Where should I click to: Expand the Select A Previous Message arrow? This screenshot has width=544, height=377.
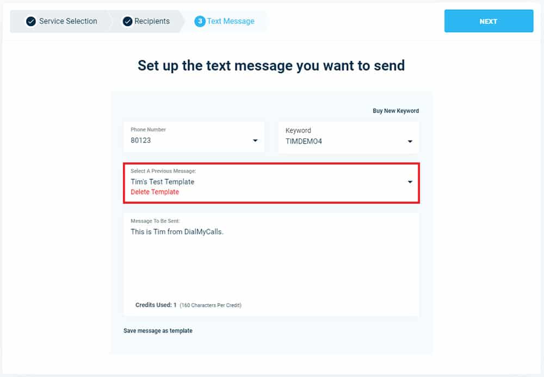point(410,182)
